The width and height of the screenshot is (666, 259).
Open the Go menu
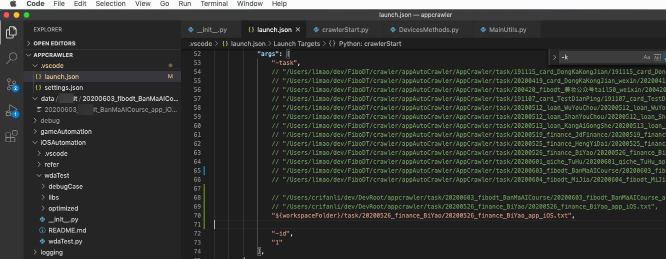(164, 3)
